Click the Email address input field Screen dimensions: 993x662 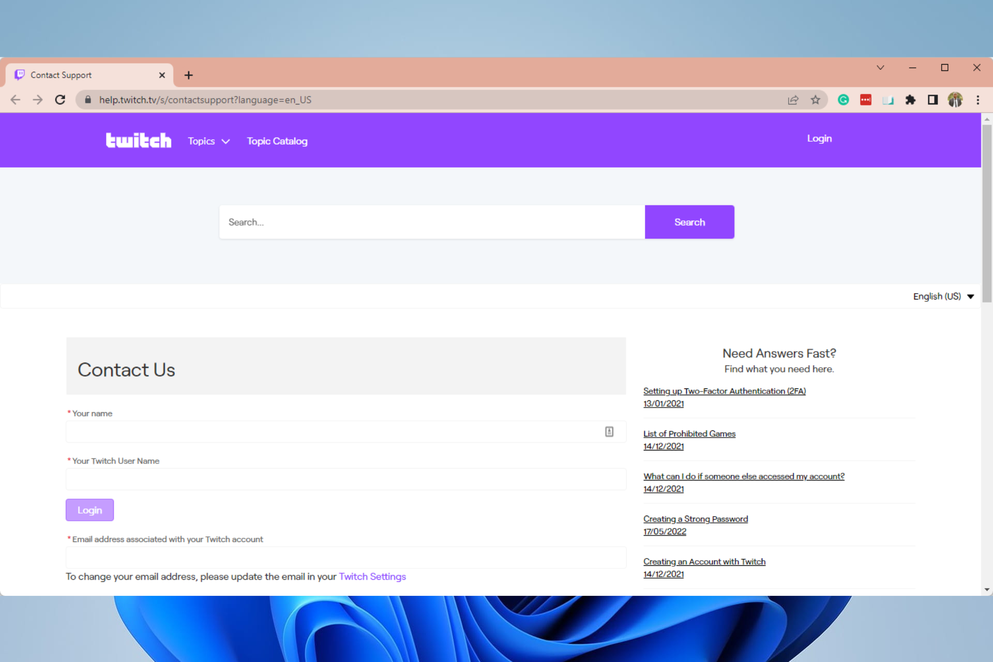point(346,558)
